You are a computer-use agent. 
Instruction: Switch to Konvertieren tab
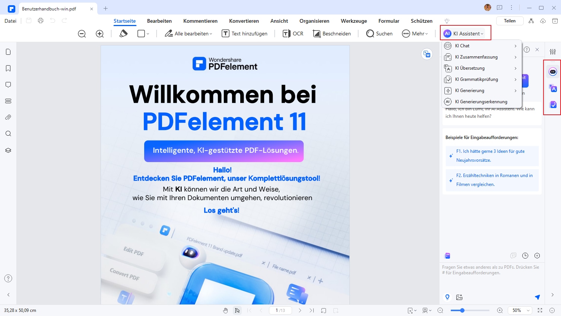click(x=244, y=21)
